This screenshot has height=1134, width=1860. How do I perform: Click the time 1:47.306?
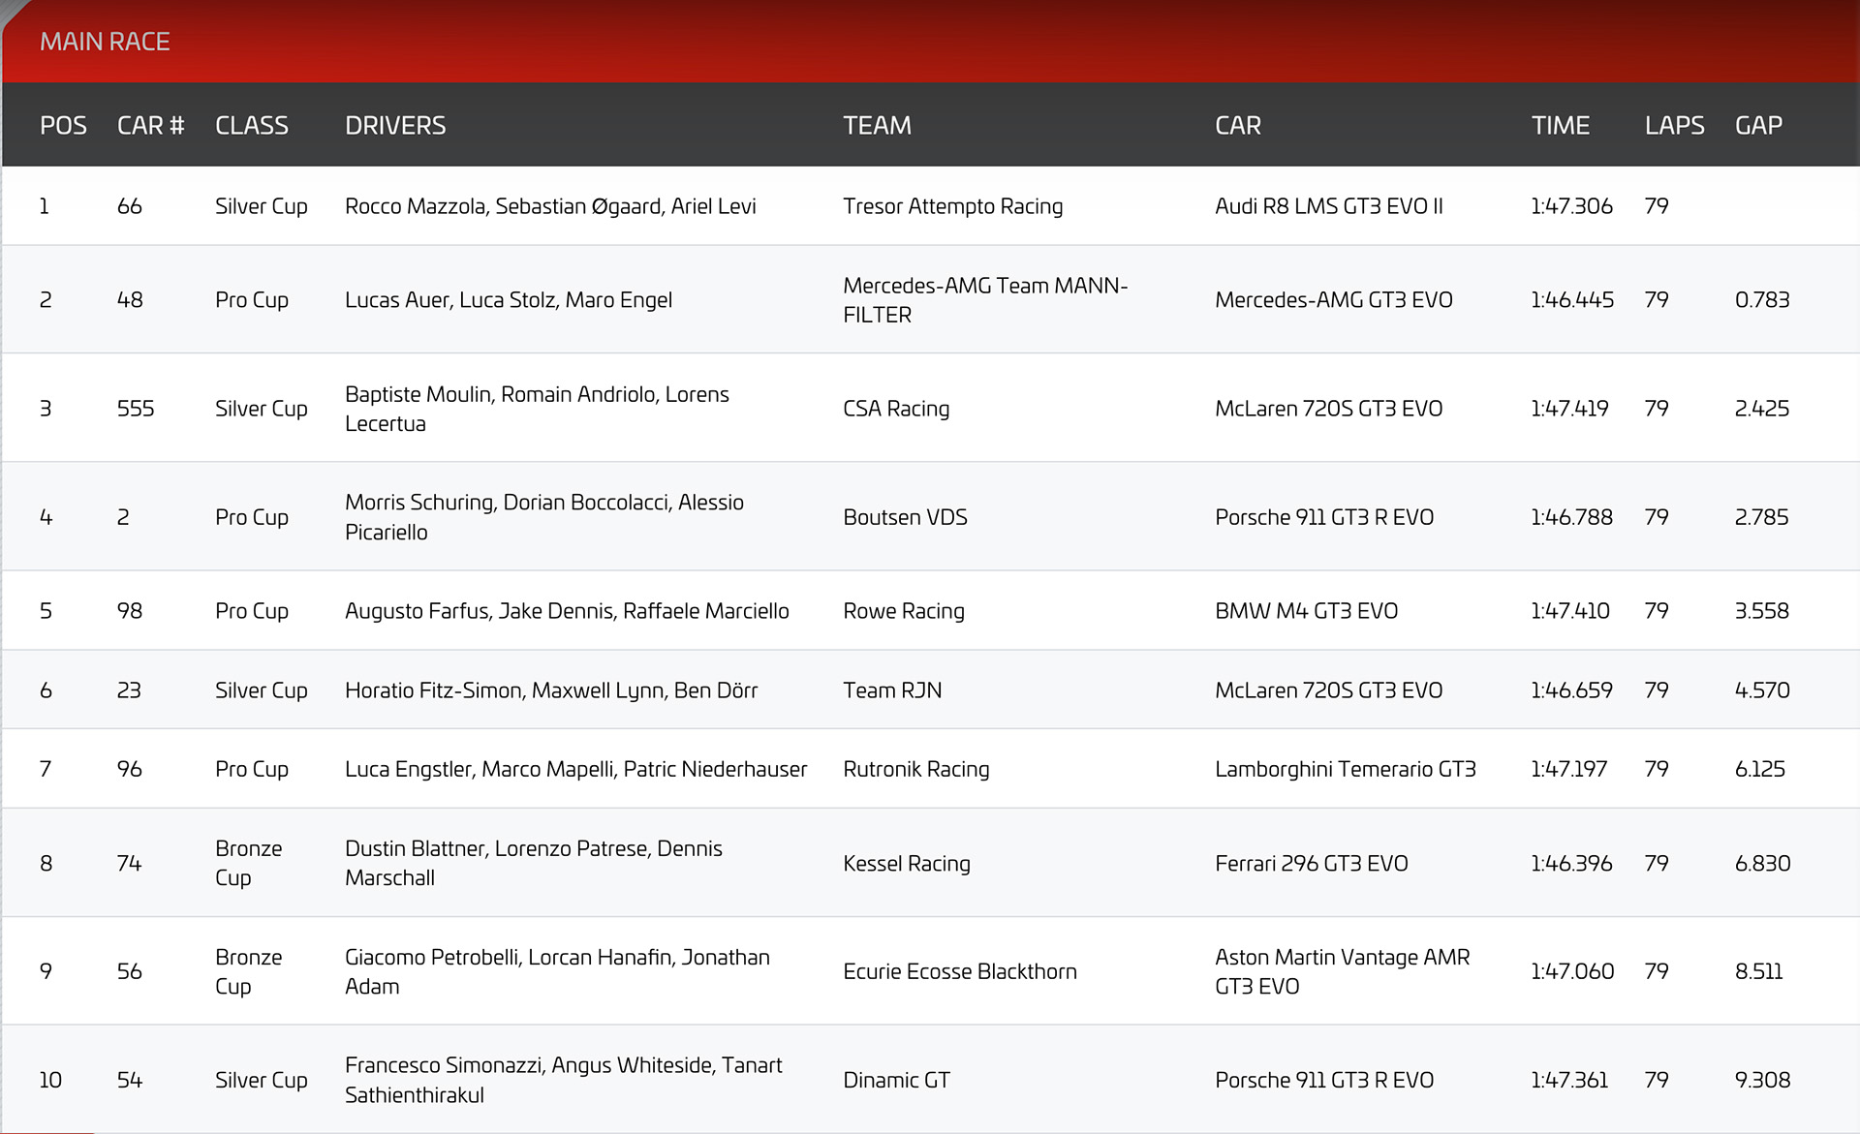(1571, 206)
